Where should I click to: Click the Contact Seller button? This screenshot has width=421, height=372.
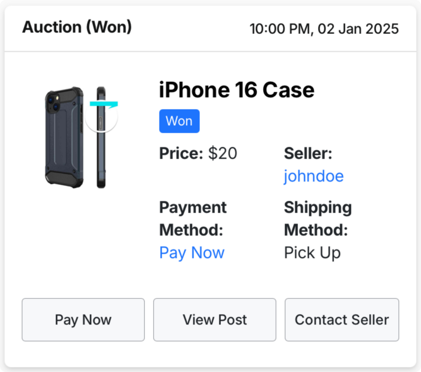pyautogui.click(x=342, y=320)
